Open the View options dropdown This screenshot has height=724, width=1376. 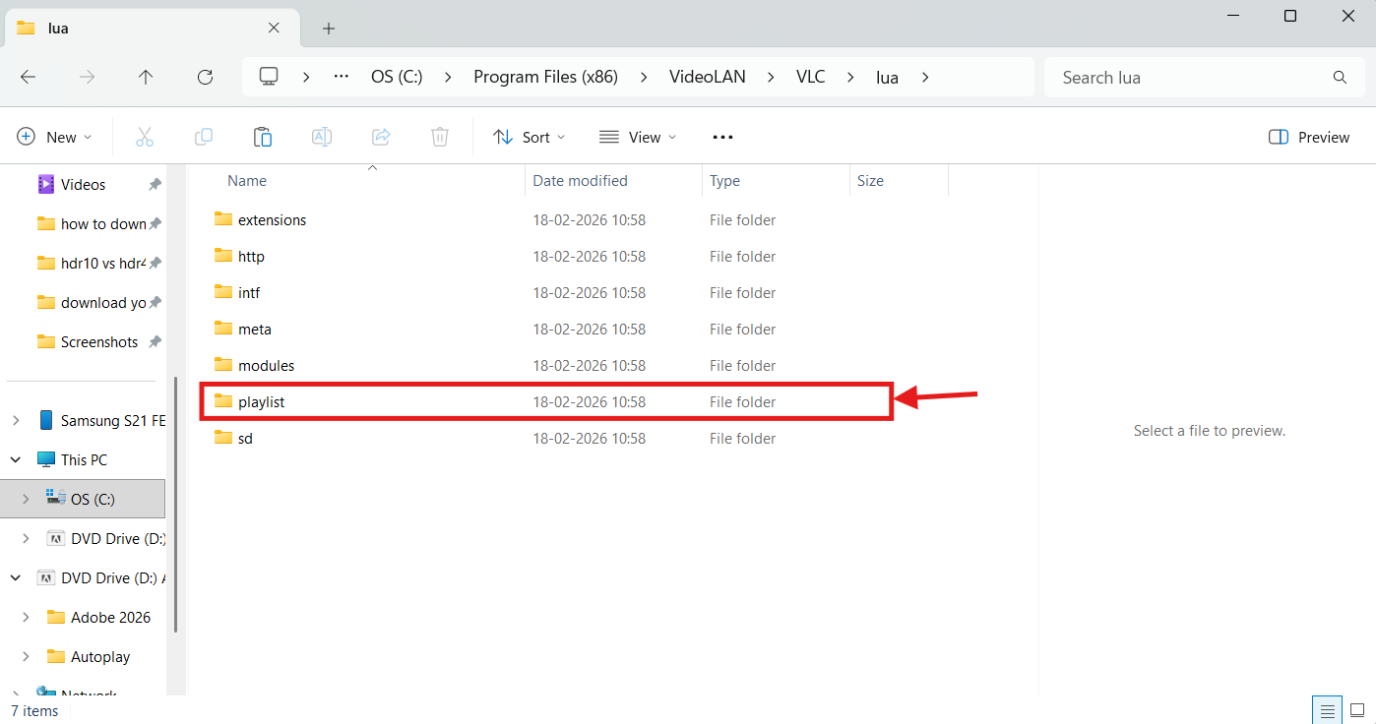[638, 137]
